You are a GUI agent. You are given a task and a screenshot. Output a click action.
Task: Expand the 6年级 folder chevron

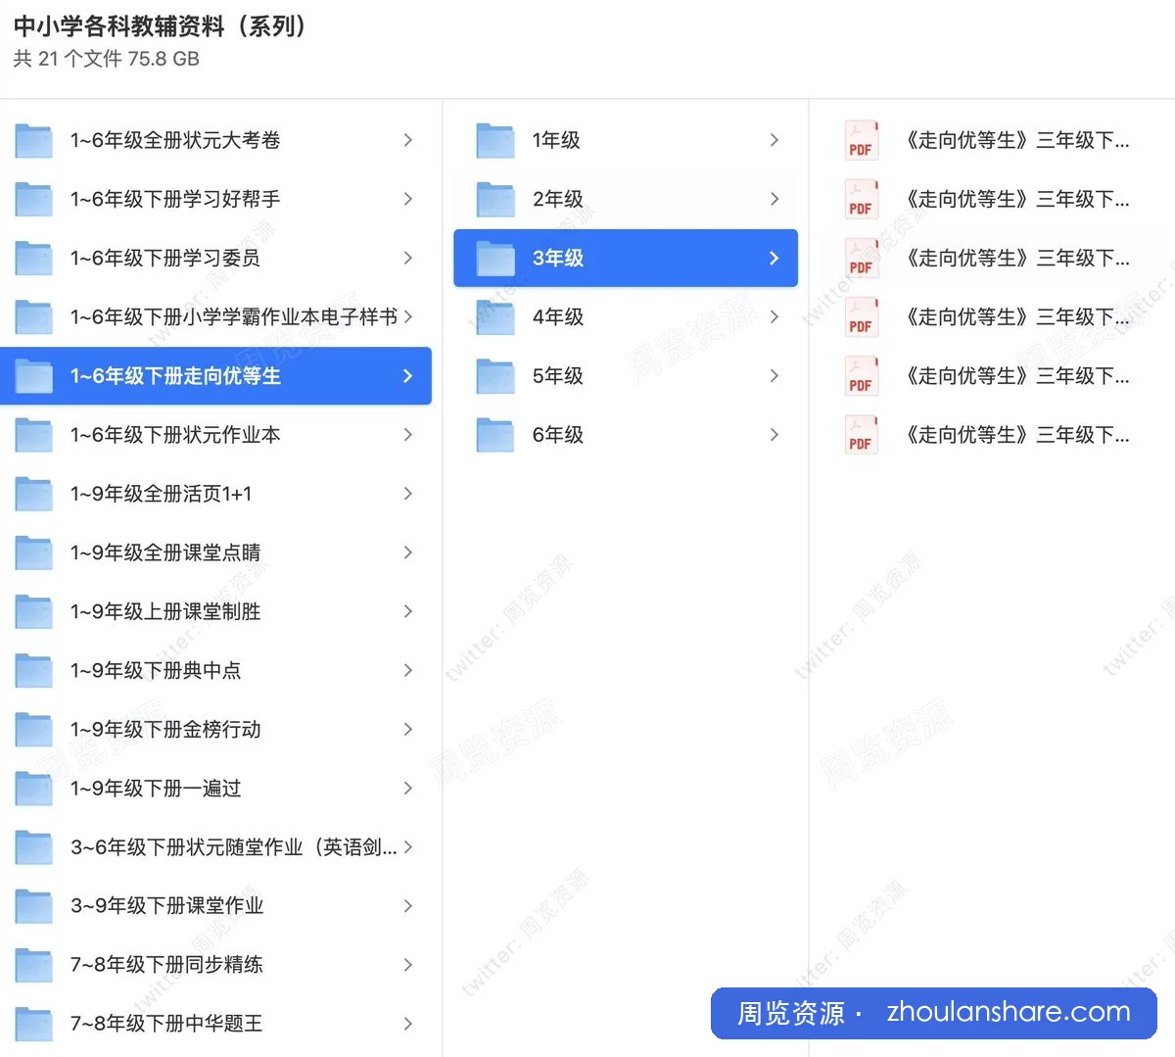[775, 434]
